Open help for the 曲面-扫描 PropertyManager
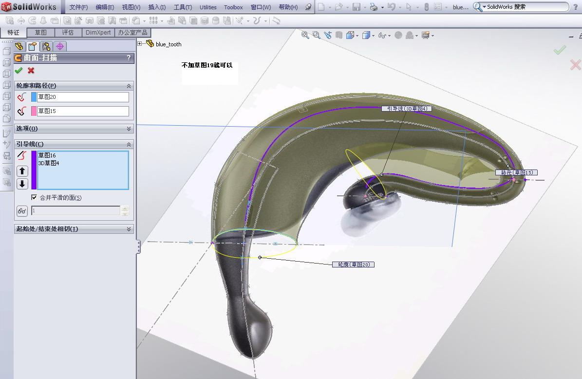 tap(129, 58)
